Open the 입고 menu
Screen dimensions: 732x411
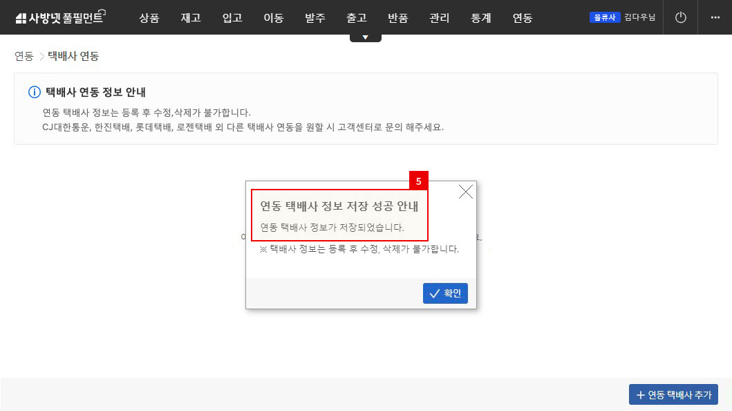point(232,19)
